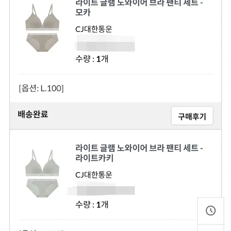Viewport: 231px width, 231px height.
Task: Click blurred tracking number of 모카 item
Action: [x=105, y=43]
